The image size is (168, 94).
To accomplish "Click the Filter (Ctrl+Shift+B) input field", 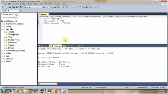I will tap(19, 17).
